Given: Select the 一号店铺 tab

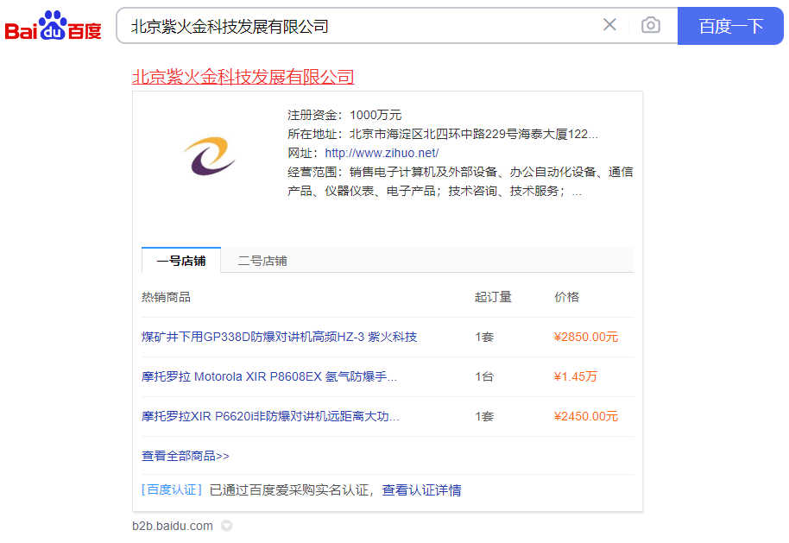Looking at the screenshot, I should [x=181, y=261].
